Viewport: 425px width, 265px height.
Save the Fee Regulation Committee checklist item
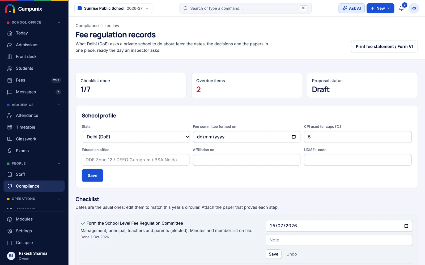point(273,254)
